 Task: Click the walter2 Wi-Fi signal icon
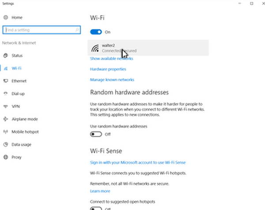click(95, 48)
